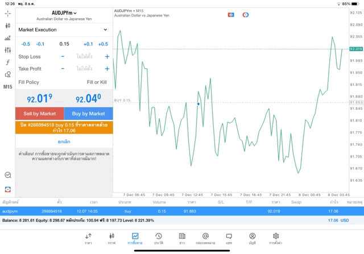
Task: Click the trade panel icon at sidebar bottom
Action: pyautogui.click(x=8, y=189)
